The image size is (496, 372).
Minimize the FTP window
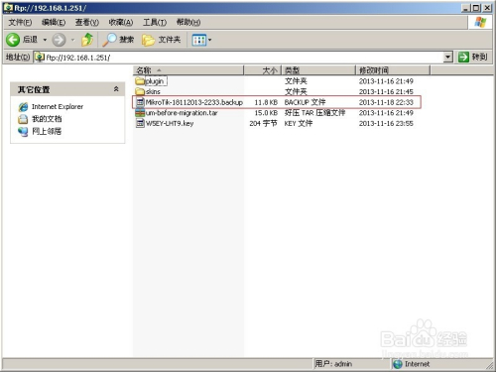click(466, 8)
